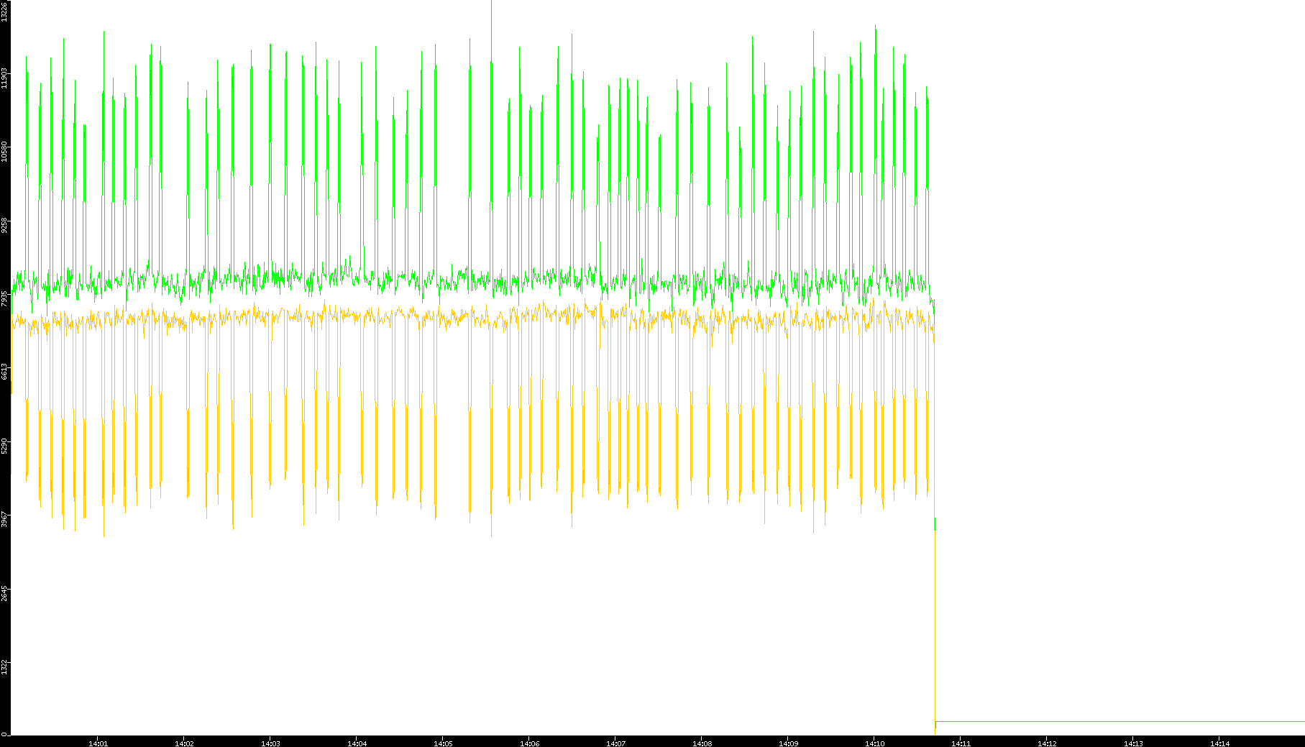Click the 5290 value axis label
Screen dimensions: 1305x747
[4, 446]
